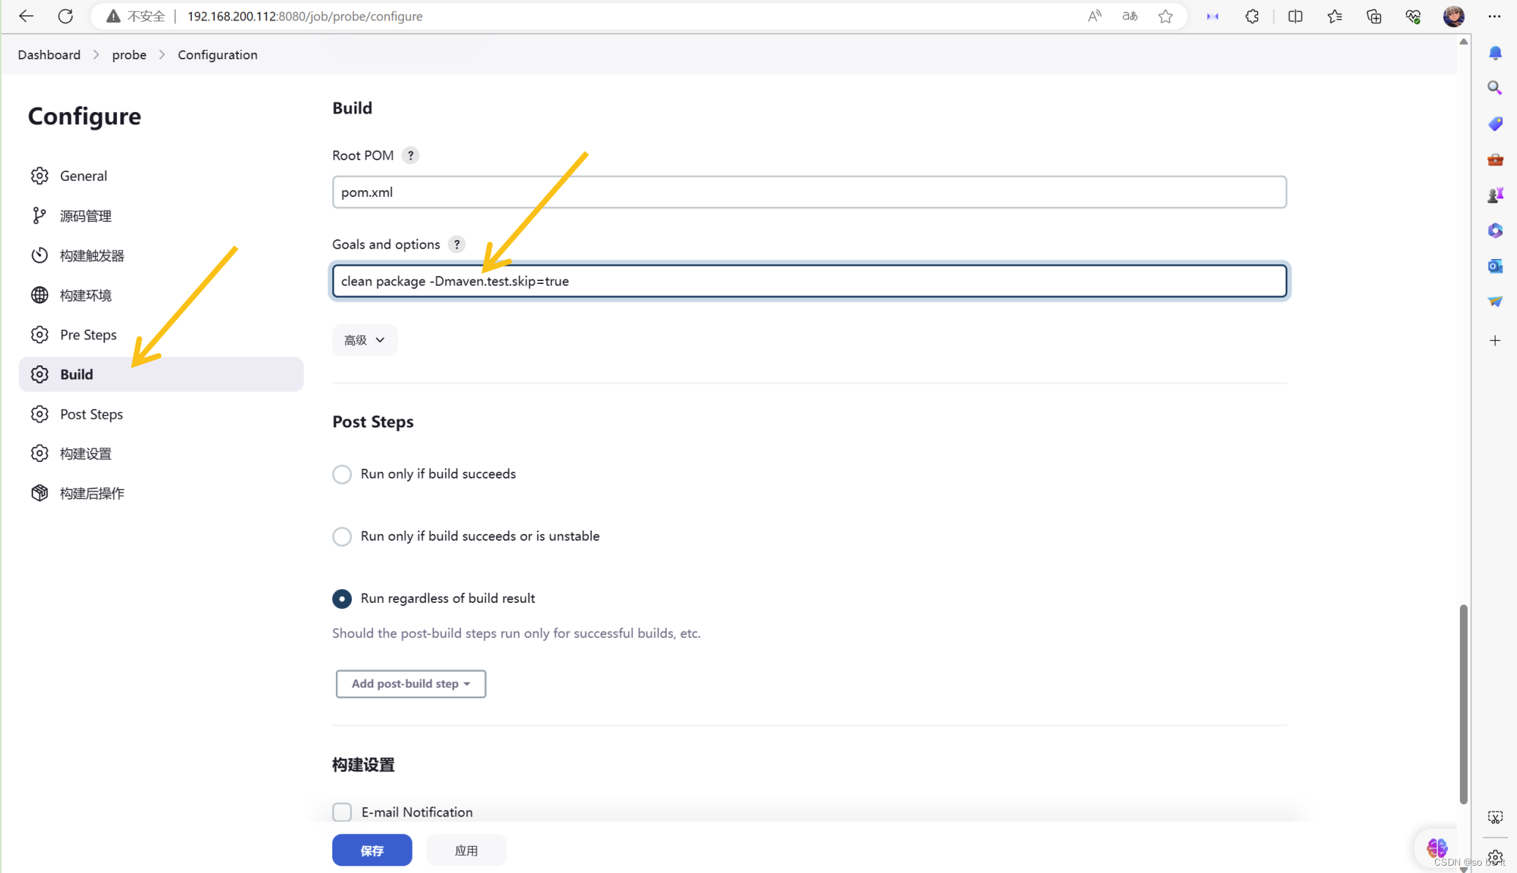Click help icon next to Goals and options
Image resolution: width=1517 pixels, height=873 pixels.
point(457,244)
